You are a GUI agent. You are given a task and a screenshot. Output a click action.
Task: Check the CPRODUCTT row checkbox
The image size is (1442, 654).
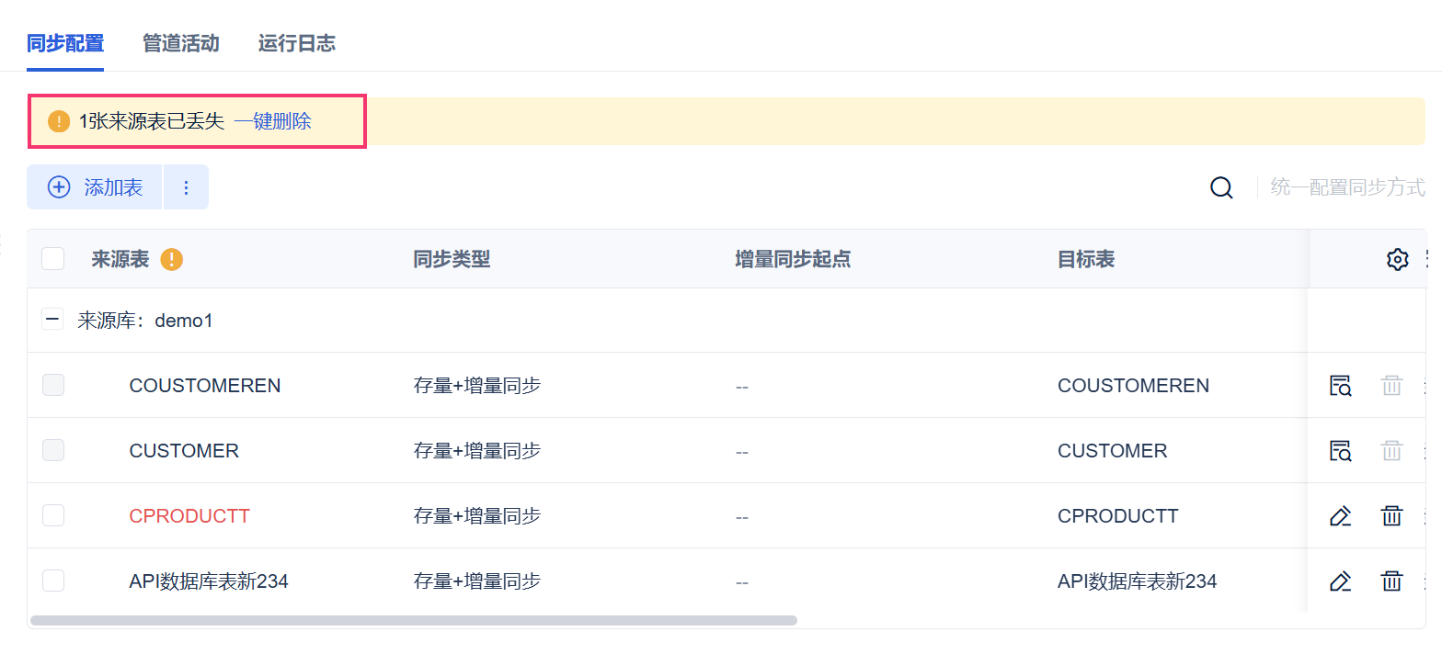coord(53,515)
